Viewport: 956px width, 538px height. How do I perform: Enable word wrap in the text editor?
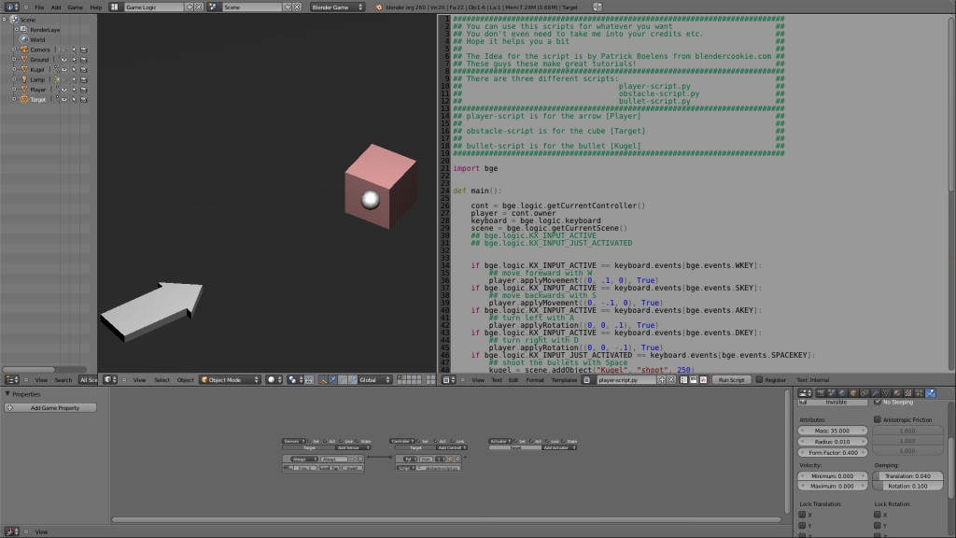[x=694, y=379]
